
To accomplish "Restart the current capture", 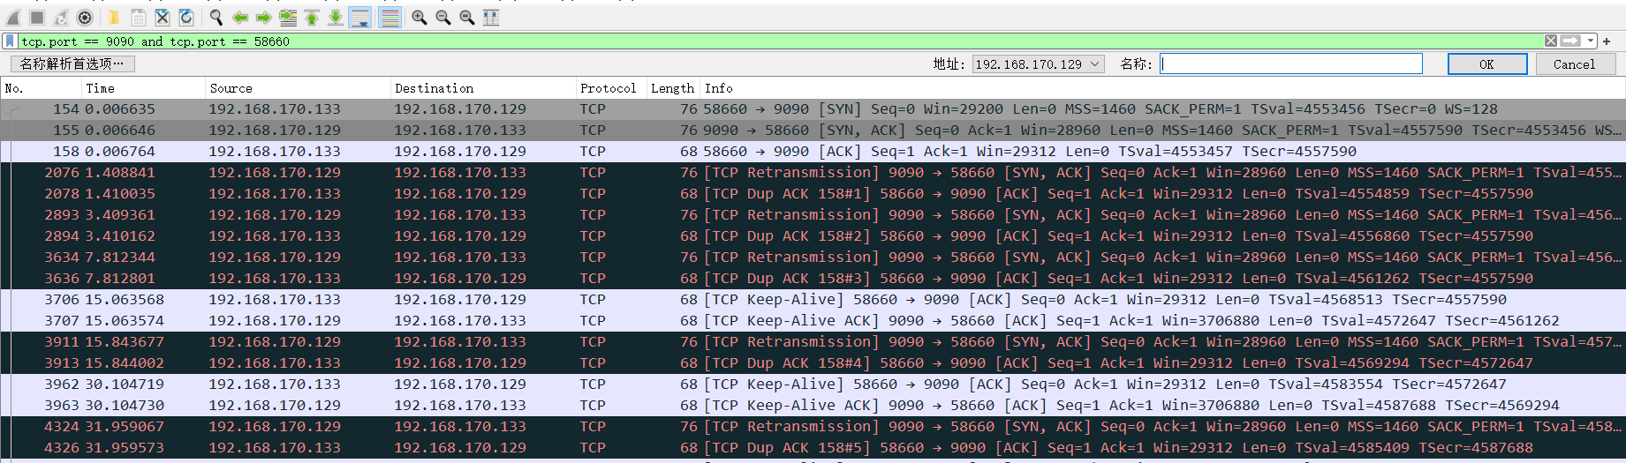I will tap(61, 17).
